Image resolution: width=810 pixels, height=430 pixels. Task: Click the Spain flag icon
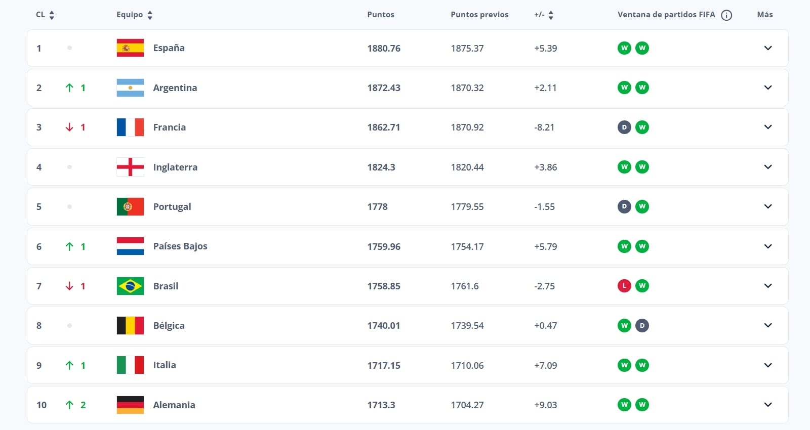[130, 48]
